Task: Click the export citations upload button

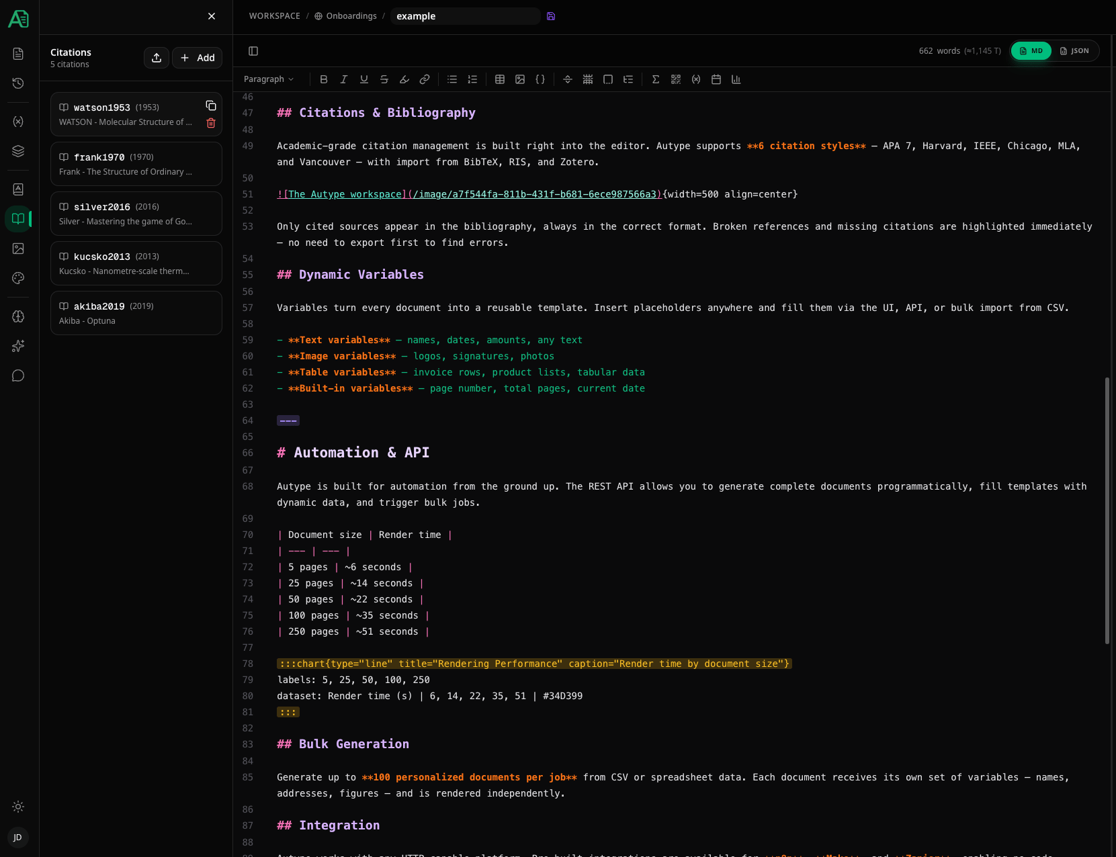Action: point(157,58)
